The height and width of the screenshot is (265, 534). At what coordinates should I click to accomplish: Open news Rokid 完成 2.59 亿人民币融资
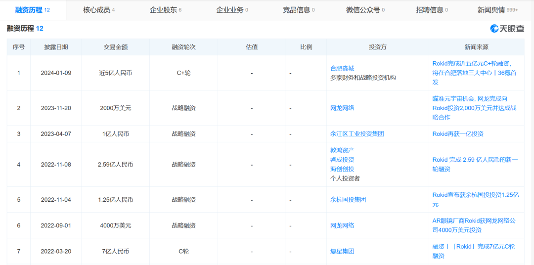475,164
